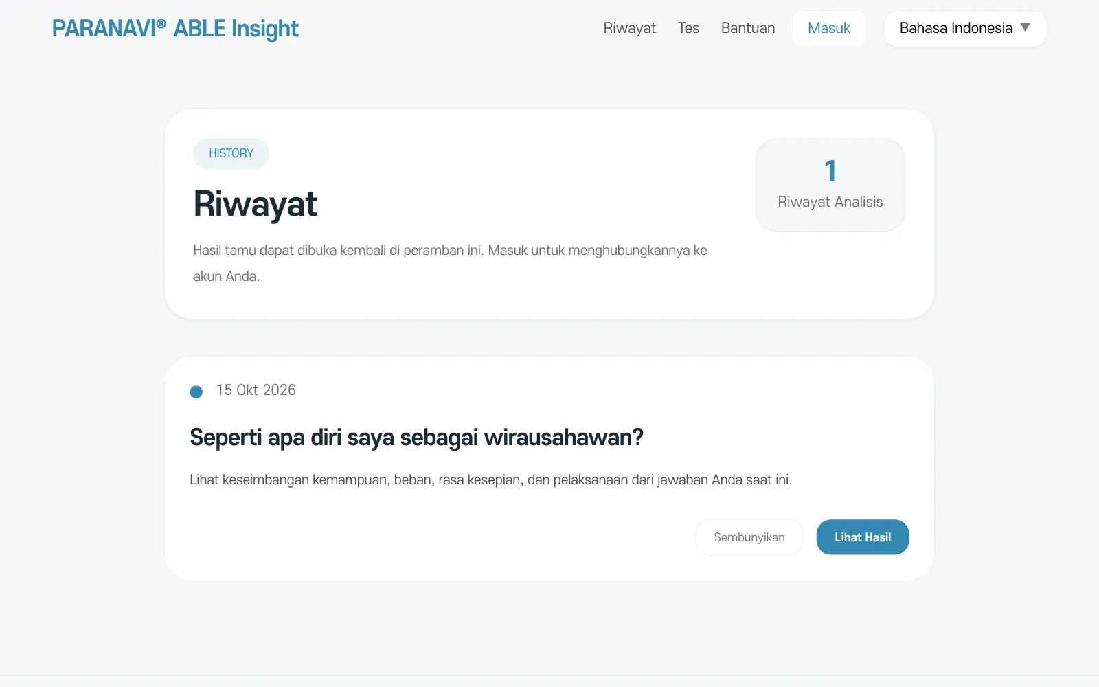The height and width of the screenshot is (687, 1099).
Task: Expand the Bahasa Indonesia language dropdown
Action: (965, 28)
